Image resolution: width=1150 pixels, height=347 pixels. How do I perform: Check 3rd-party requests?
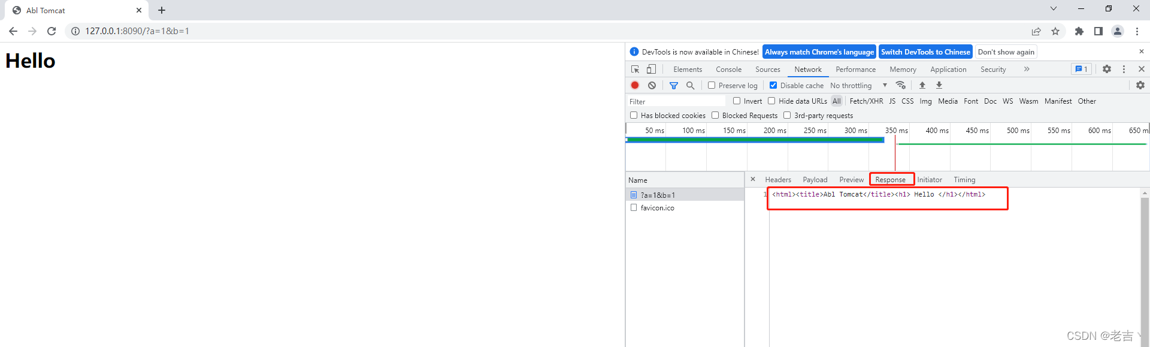787,115
